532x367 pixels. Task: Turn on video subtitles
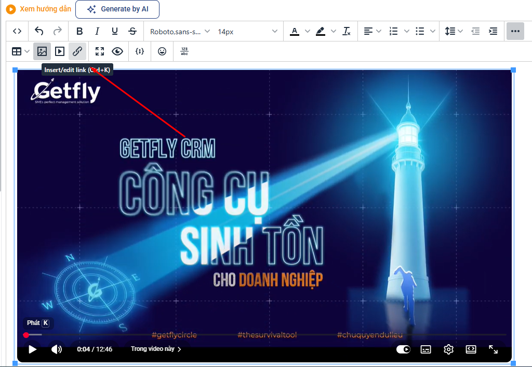click(x=425, y=349)
